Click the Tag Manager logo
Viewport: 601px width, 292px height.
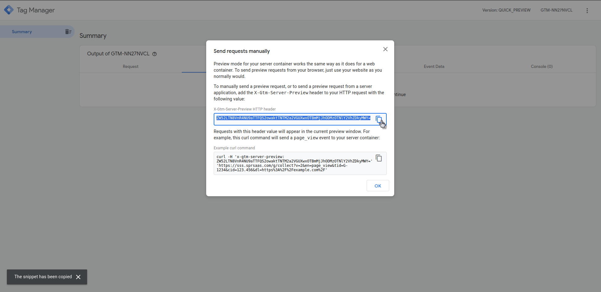coord(9,10)
